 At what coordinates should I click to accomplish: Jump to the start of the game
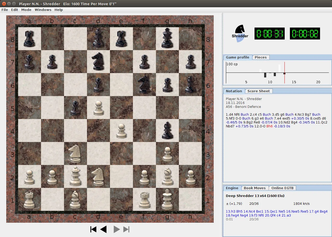point(93,229)
